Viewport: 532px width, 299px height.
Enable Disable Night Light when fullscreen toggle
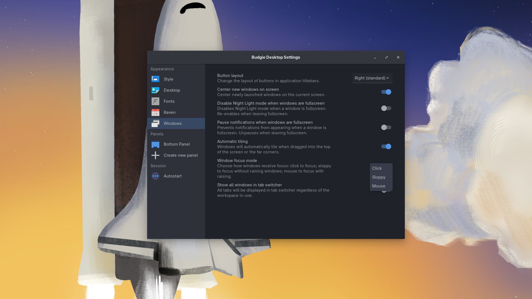386,108
